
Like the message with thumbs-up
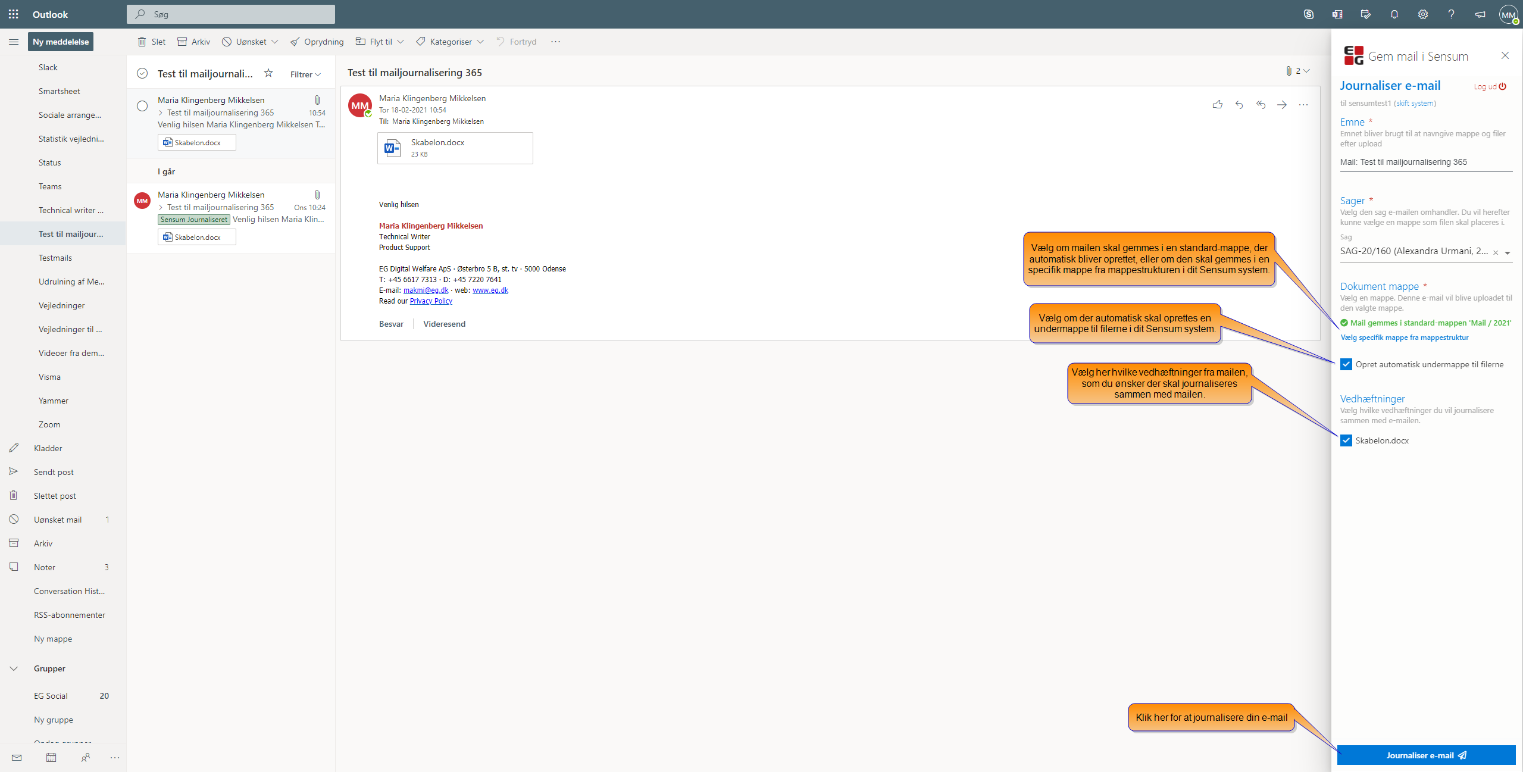coord(1218,105)
